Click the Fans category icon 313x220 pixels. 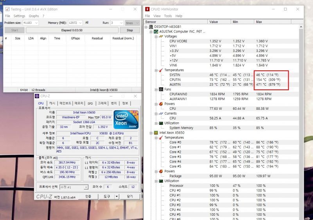click(161, 89)
